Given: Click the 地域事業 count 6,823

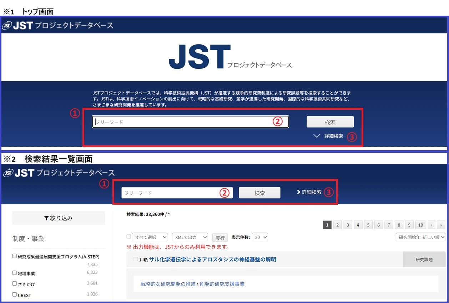Looking at the screenshot, I should [x=92, y=272].
